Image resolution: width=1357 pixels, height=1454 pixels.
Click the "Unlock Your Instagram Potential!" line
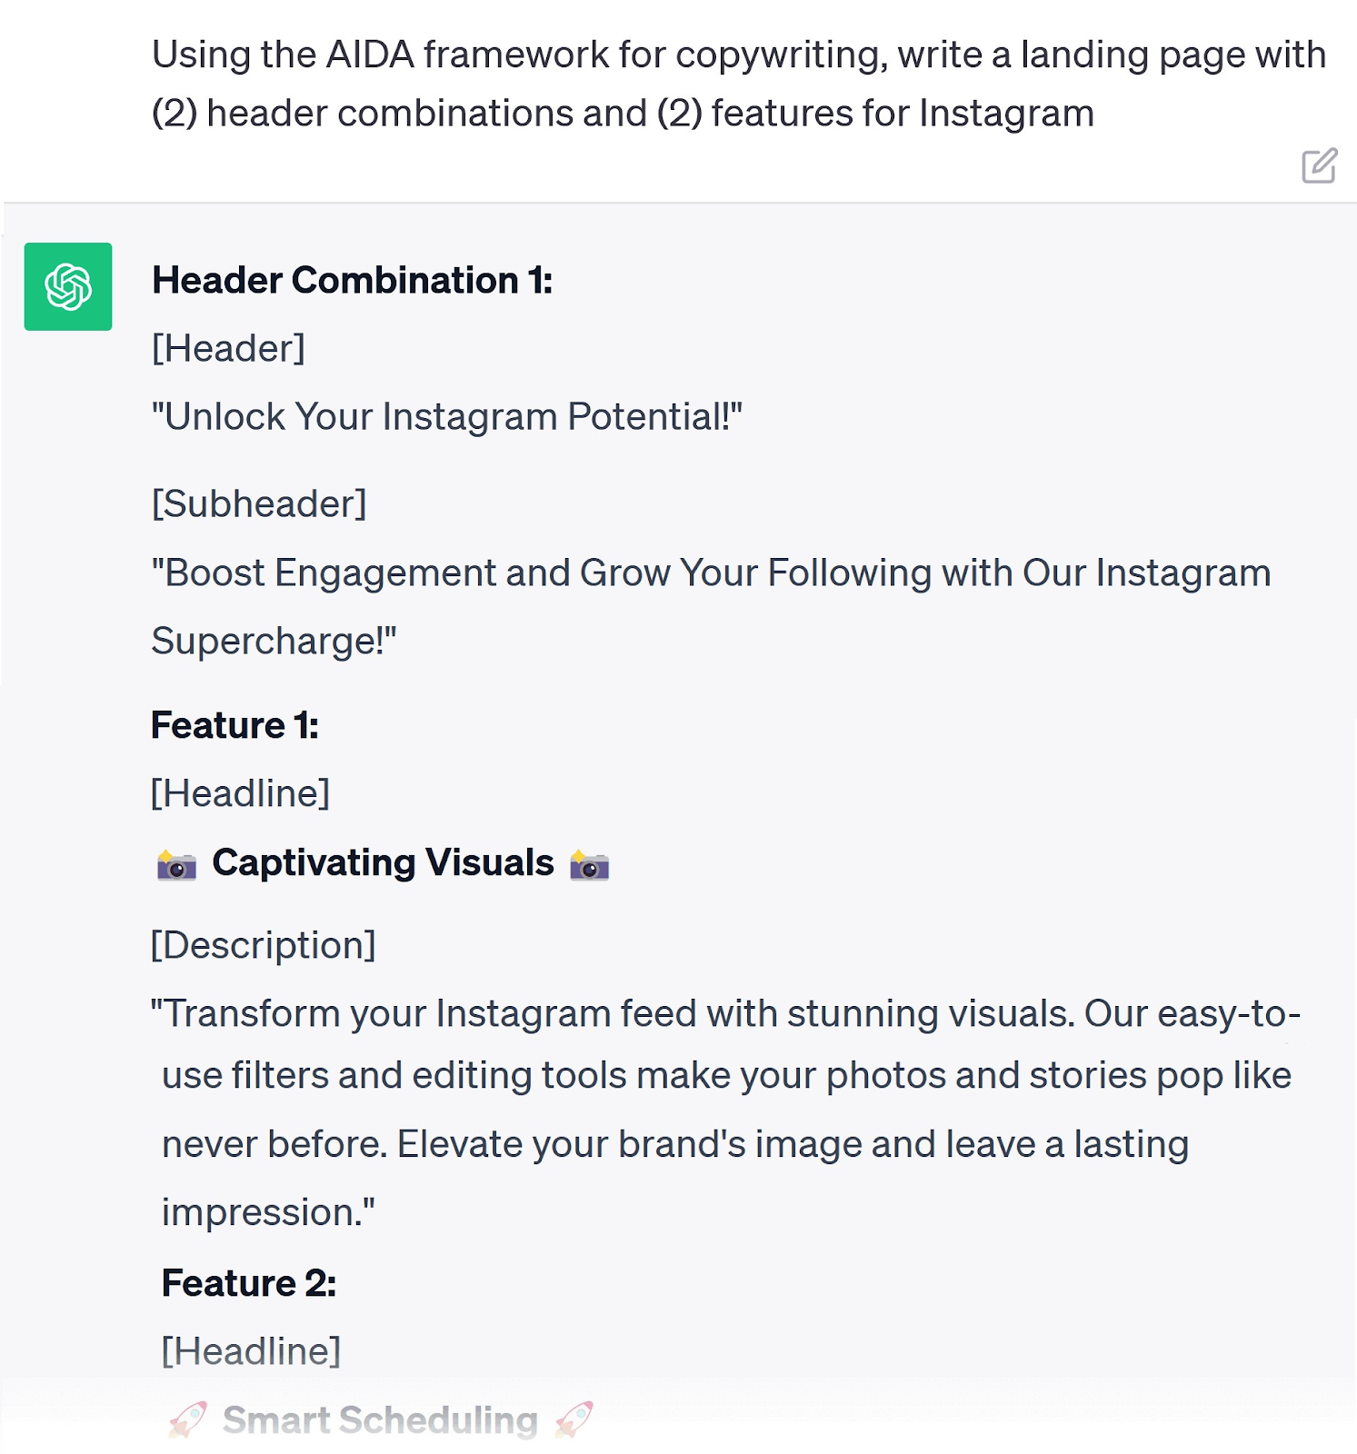point(446,417)
